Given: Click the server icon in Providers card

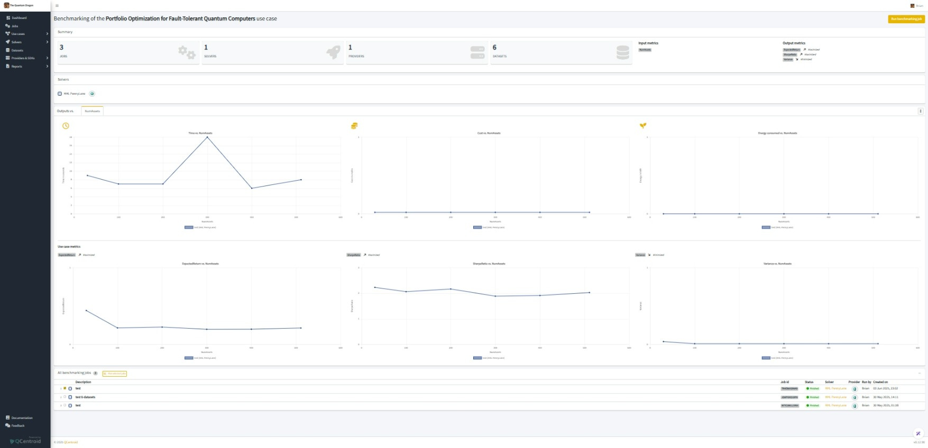Looking at the screenshot, I should point(477,52).
